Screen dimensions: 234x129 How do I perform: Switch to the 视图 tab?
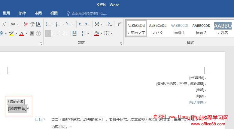tap(54, 13)
